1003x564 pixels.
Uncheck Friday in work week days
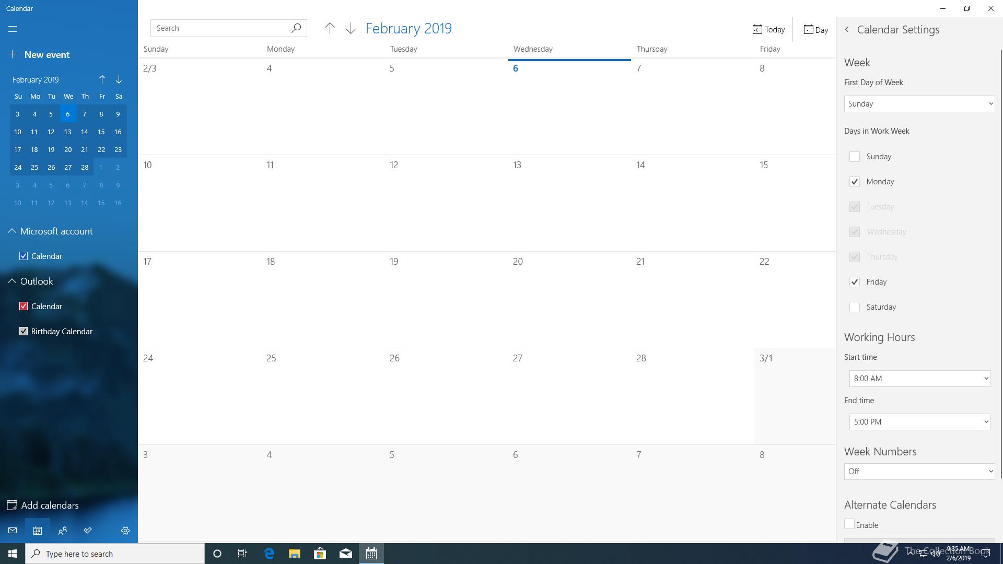coord(855,282)
